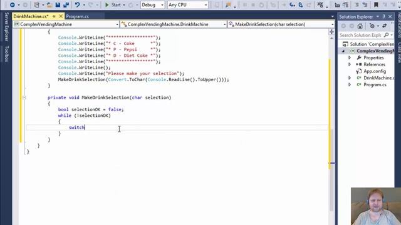Click the Stop Debugging square icon
The image size is (401, 225).
coord(253,5)
